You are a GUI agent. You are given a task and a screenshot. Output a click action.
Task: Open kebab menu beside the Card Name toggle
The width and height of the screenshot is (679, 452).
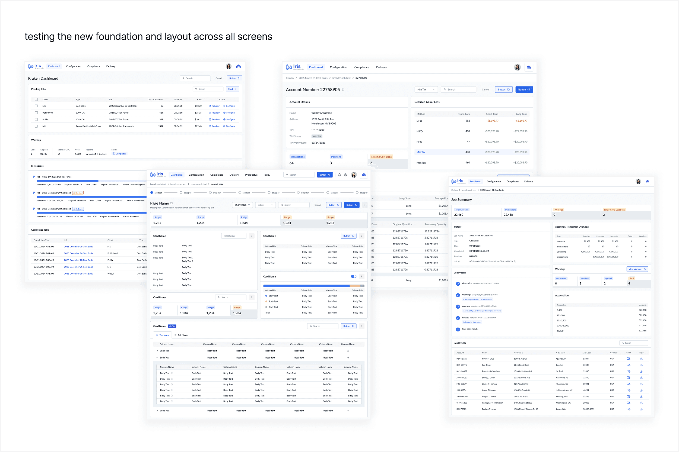[362, 276]
